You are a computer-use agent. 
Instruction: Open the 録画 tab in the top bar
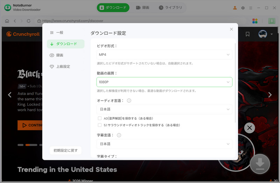click(x=142, y=8)
